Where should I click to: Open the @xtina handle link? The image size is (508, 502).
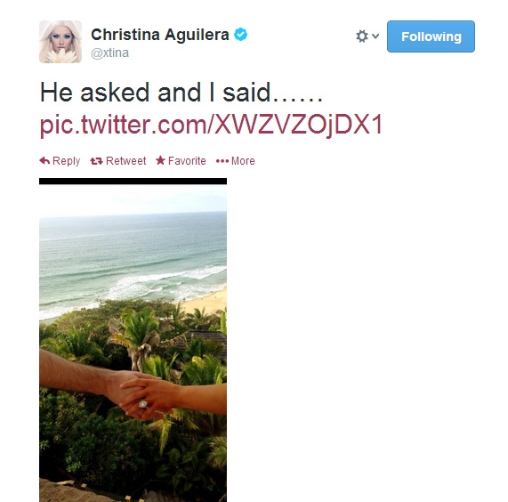109,53
